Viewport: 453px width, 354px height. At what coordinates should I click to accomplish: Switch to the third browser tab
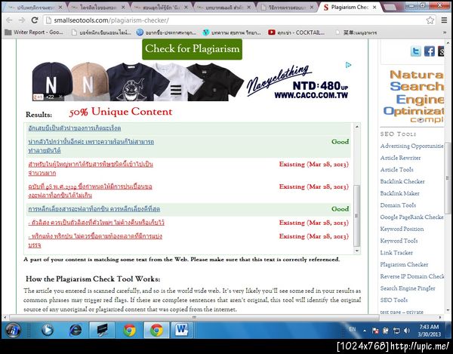click(162, 8)
